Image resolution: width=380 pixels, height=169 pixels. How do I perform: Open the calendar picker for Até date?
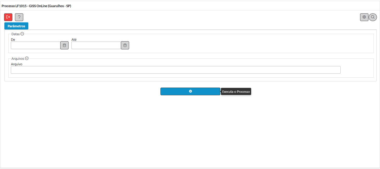click(x=125, y=45)
